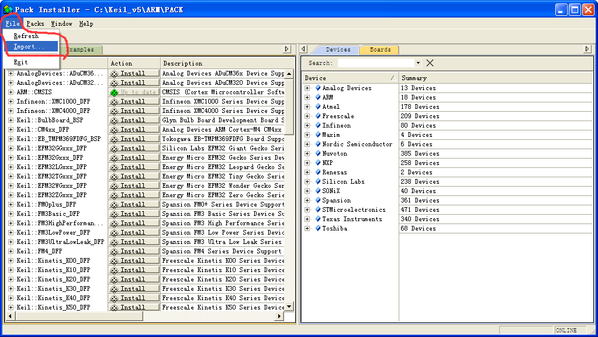Click ARM CMSIS Up to date button
598x337 pixels.
[x=134, y=92]
